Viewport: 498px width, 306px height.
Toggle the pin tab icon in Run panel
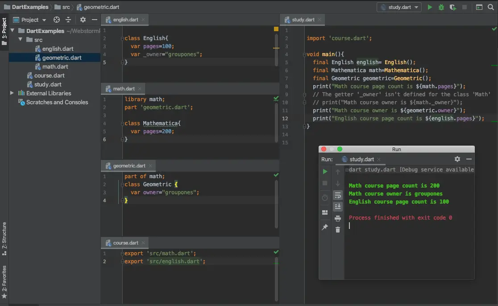pyautogui.click(x=325, y=227)
